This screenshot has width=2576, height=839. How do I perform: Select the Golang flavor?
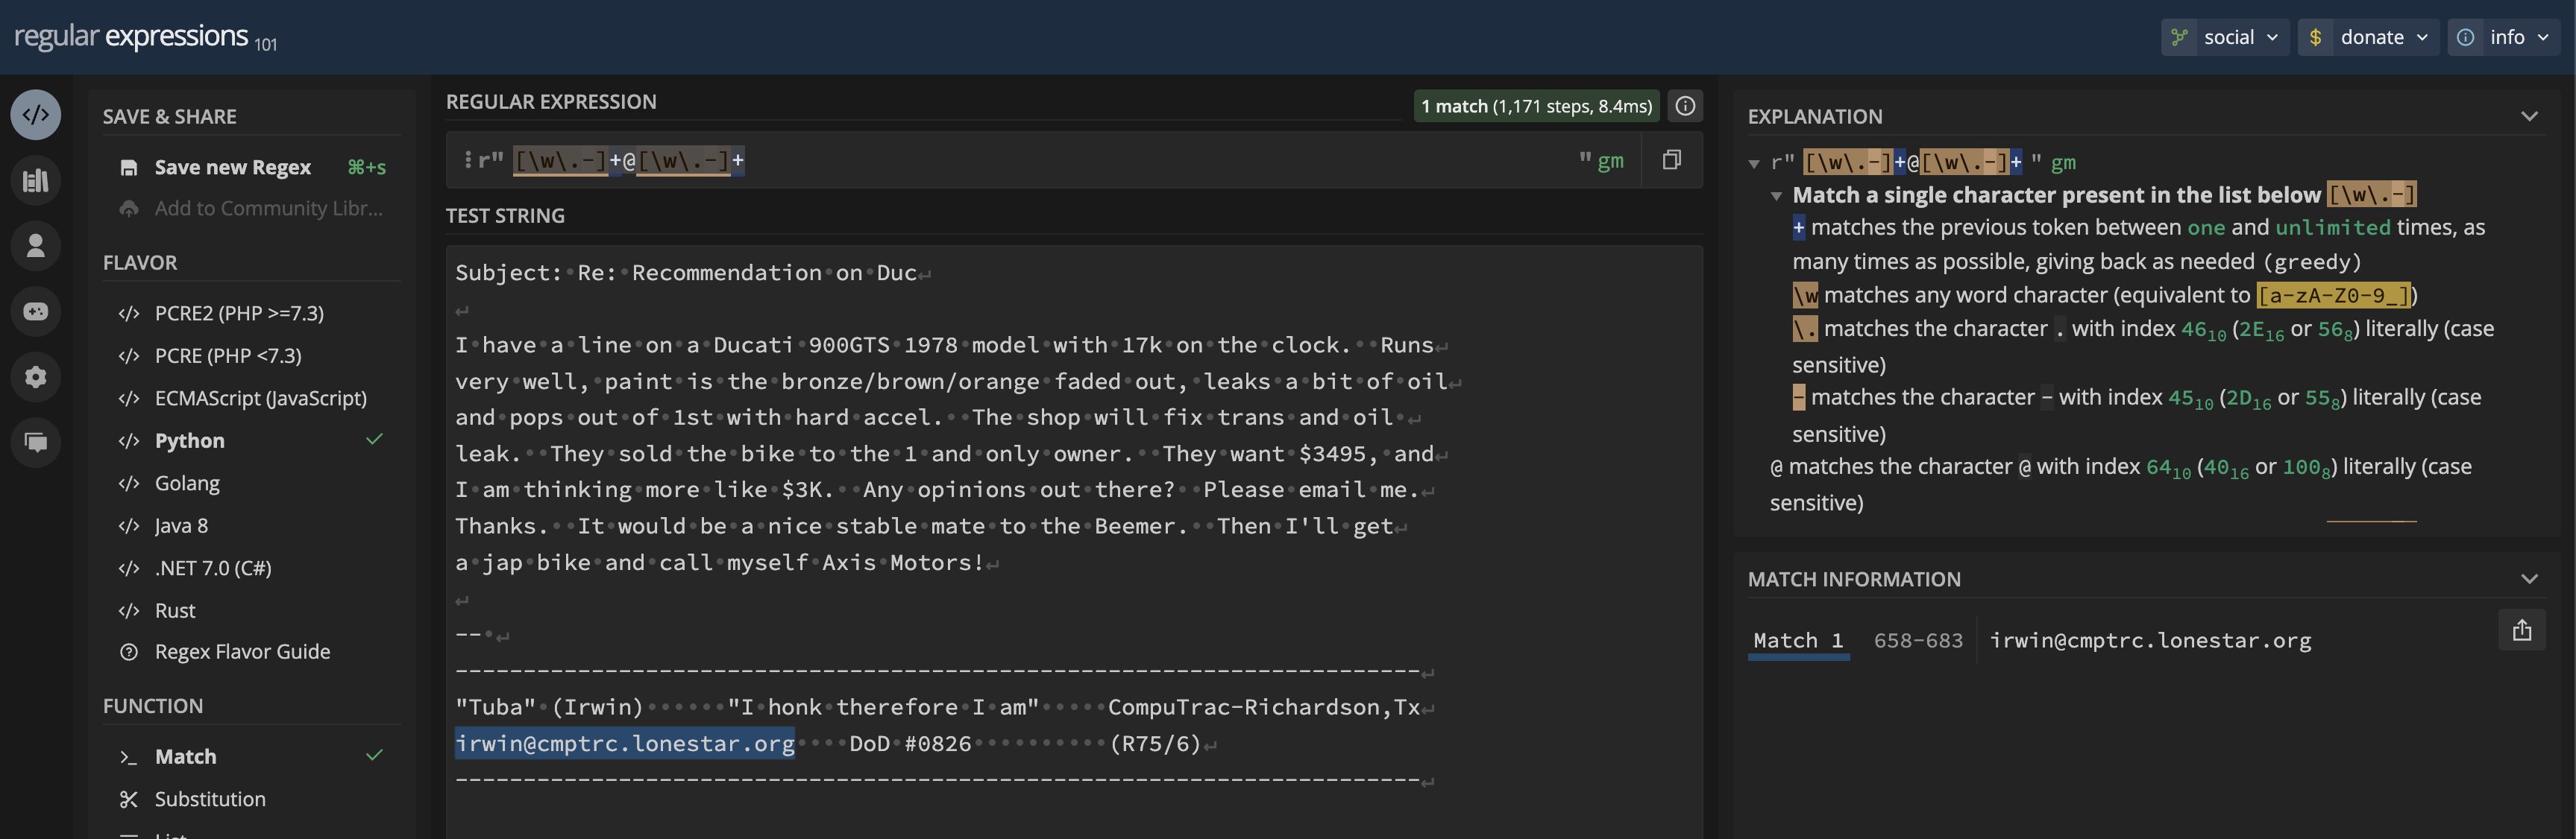pyautogui.click(x=187, y=484)
